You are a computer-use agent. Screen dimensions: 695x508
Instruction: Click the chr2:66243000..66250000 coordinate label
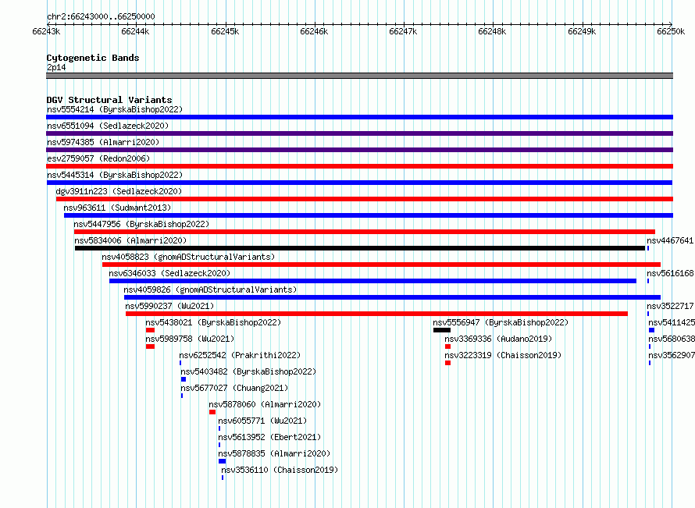(101, 16)
